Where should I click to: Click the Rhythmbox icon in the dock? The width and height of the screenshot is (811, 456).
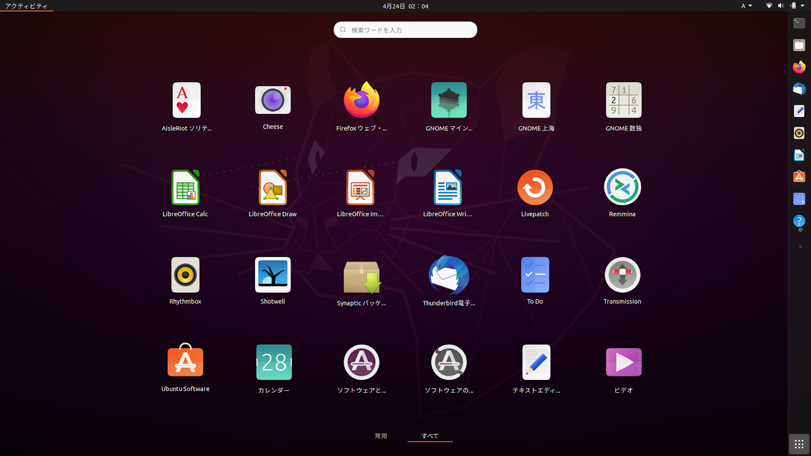(799, 133)
